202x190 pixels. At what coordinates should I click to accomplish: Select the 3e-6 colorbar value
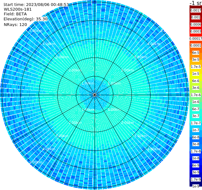pyautogui.click(x=196, y=88)
